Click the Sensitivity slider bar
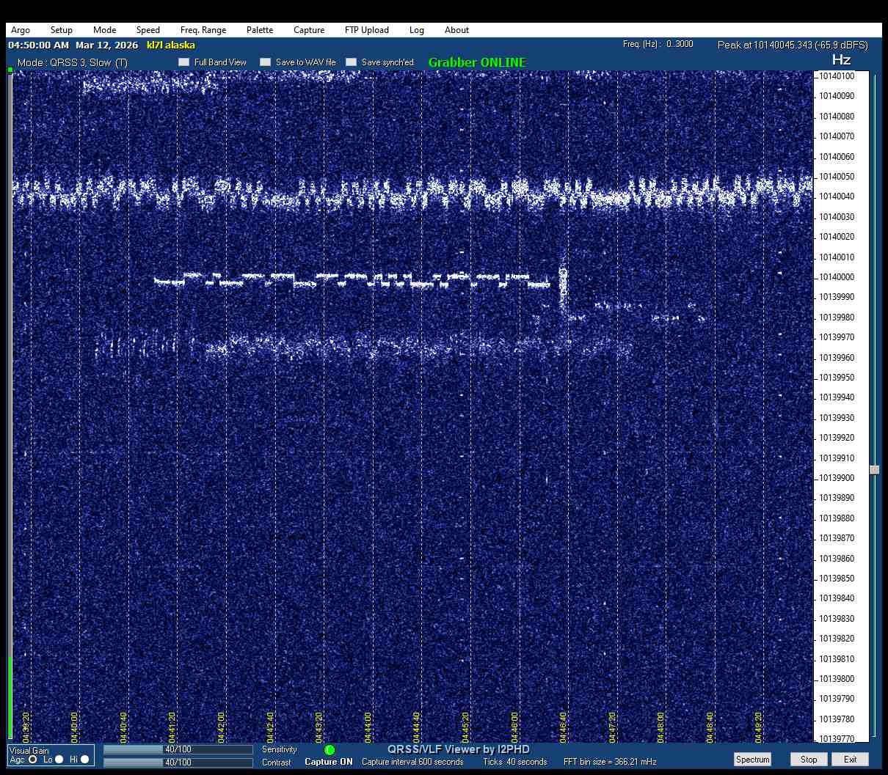 coord(178,749)
